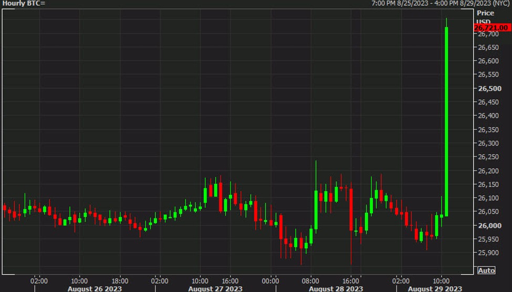The height and width of the screenshot is (292, 512).
Task: Click the August 29 2023 date label
Action: (x=435, y=289)
